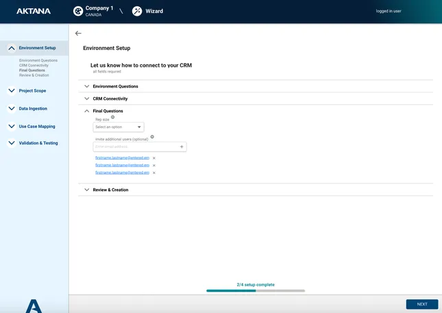Click the setup progress bar

(x=256, y=291)
